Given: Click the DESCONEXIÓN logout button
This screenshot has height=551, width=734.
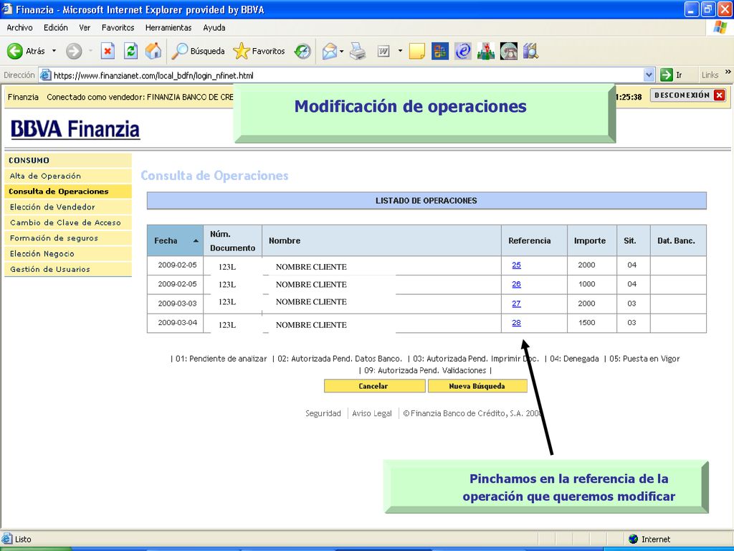Looking at the screenshot, I should tap(688, 95).
